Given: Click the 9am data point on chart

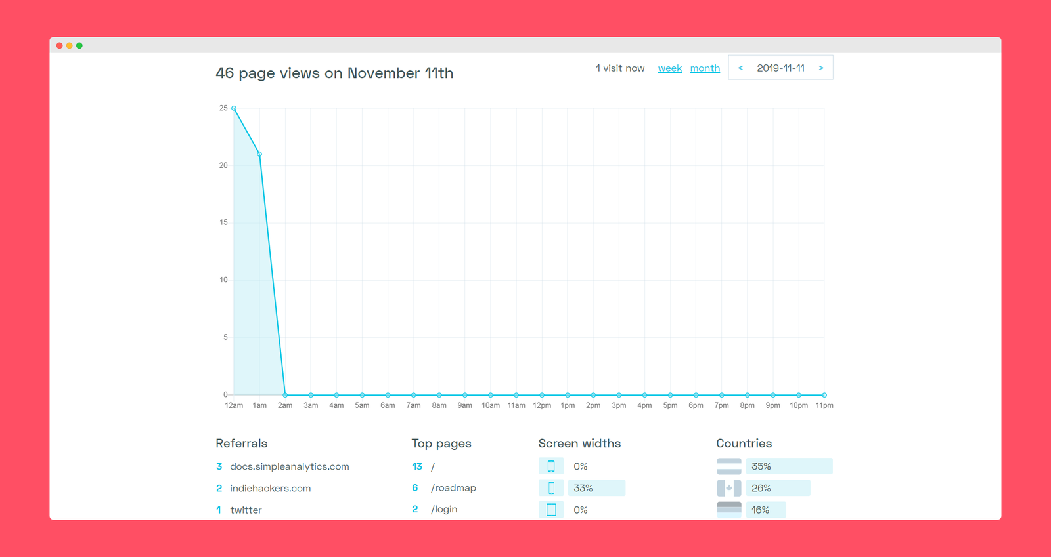Looking at the screenshot, I should pyautogui.click(x=465, y=395).
